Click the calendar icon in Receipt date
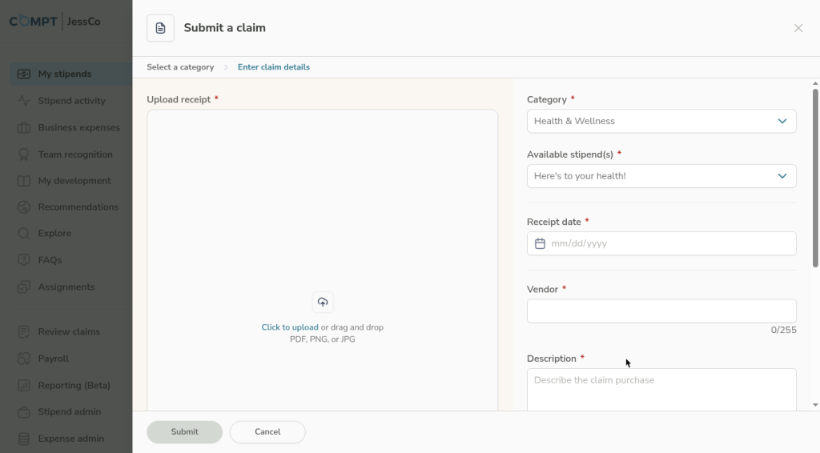This screenshot has width=820, height=453. click(540, 243)
